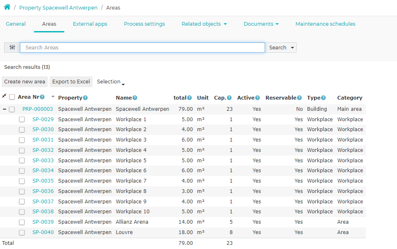Tick the SP-0036 row checkbox

tap(22, 191)
